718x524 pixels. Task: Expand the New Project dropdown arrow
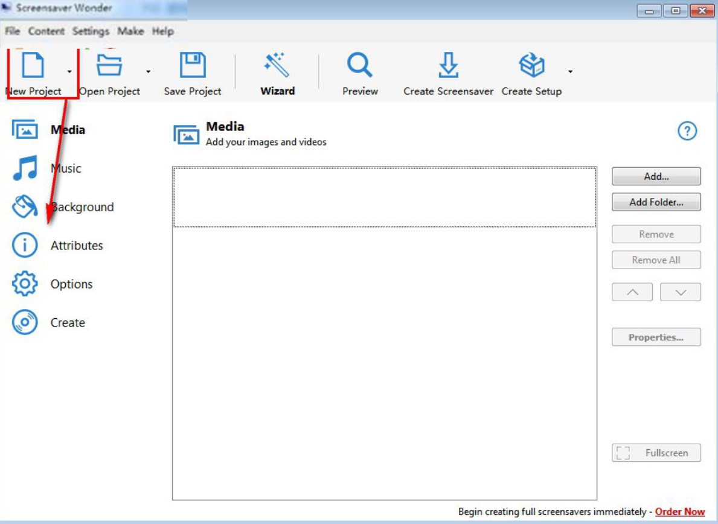pyautogui.click(x=69, y=72)
